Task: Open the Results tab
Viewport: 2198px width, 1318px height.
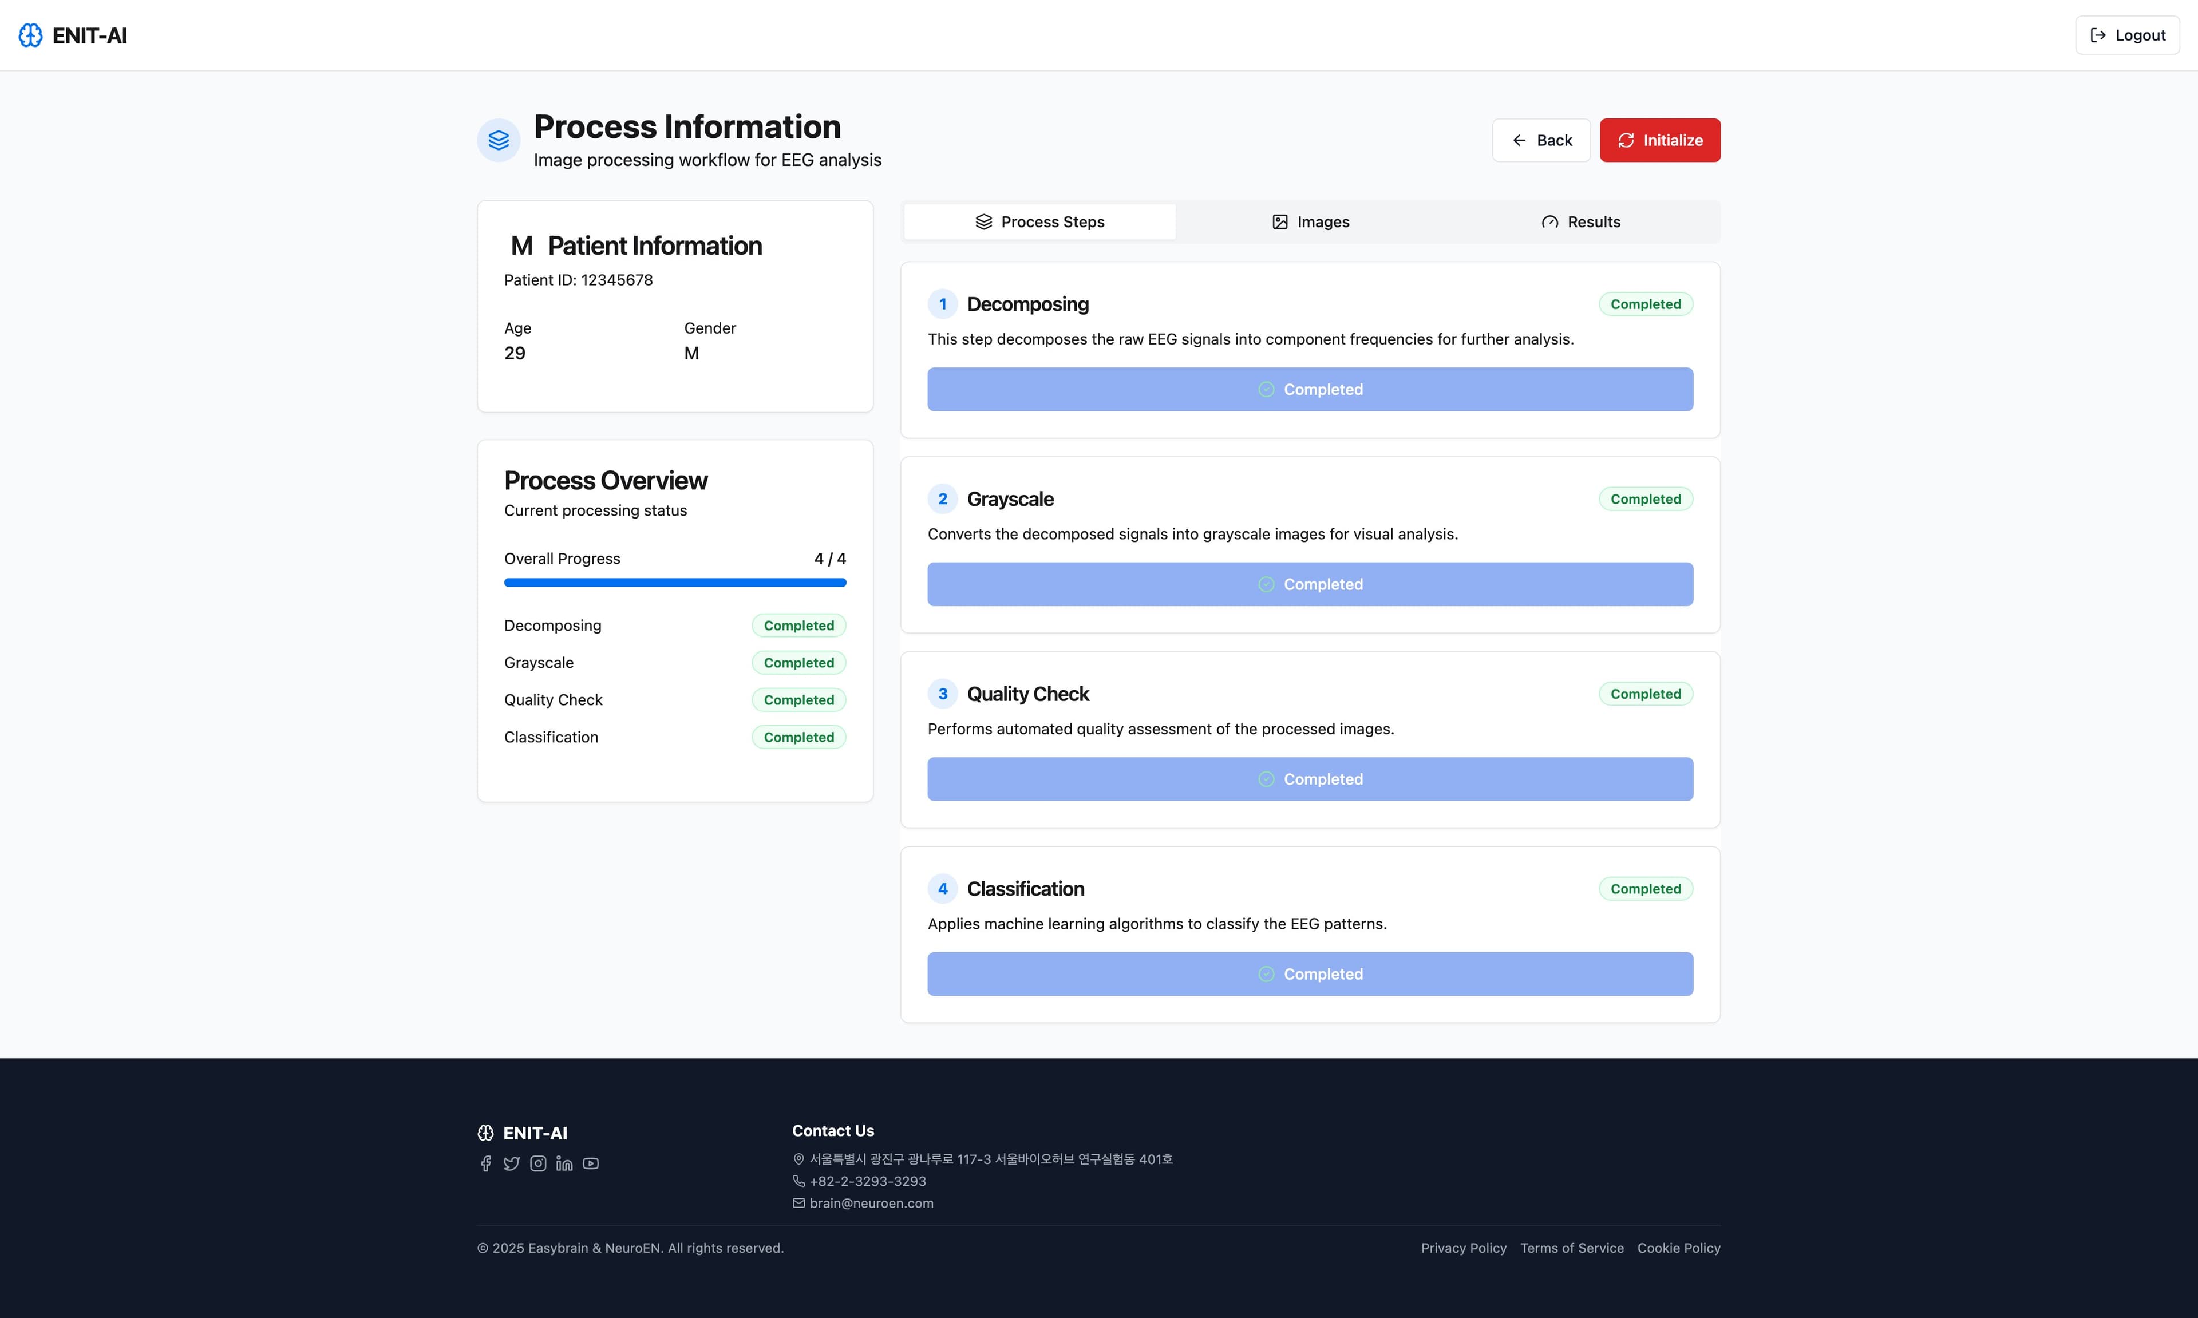Action: click(1581, 222)
